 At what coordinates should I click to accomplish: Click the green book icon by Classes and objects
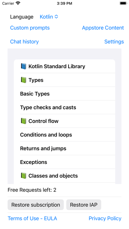coord(23,176)
